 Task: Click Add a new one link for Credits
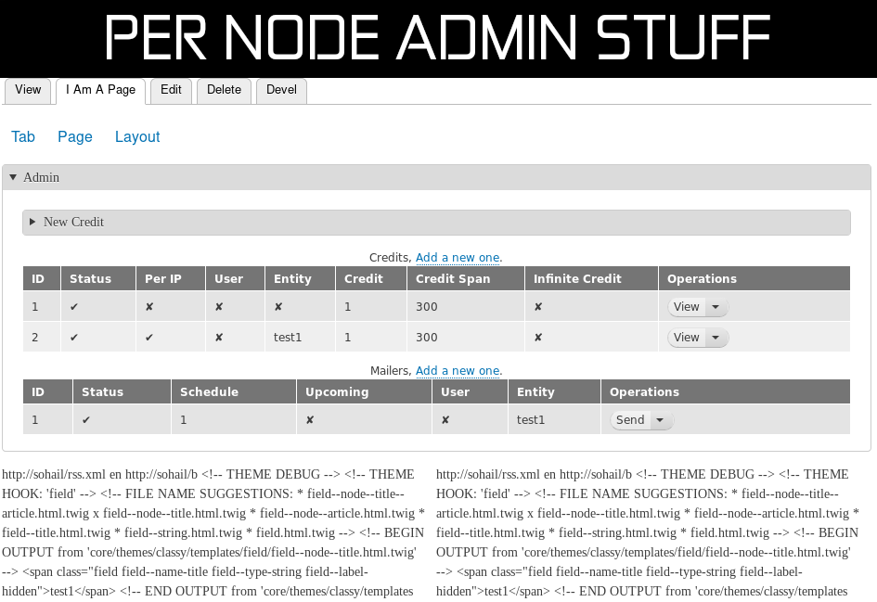[458, 258]
